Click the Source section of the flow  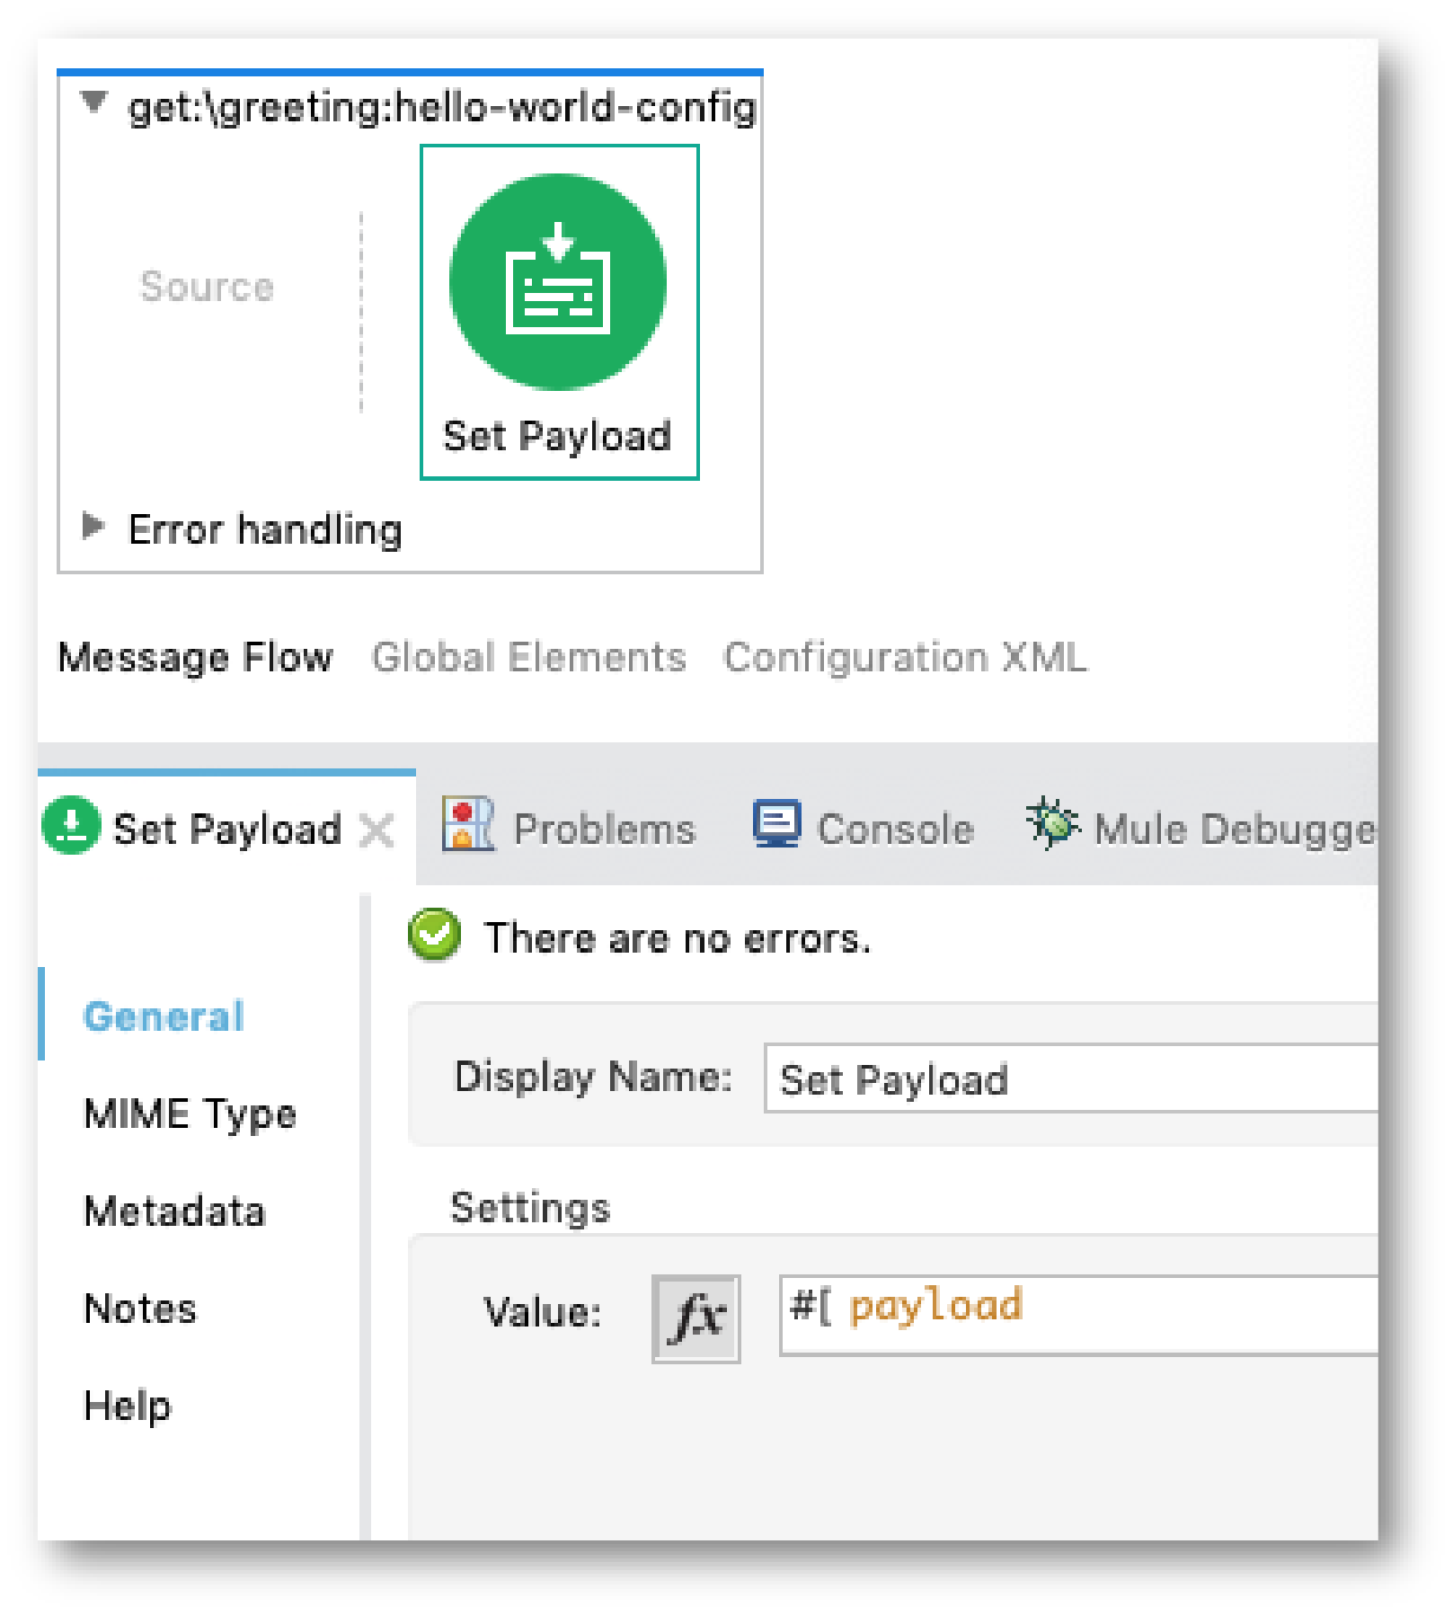(x=208, y=286)
